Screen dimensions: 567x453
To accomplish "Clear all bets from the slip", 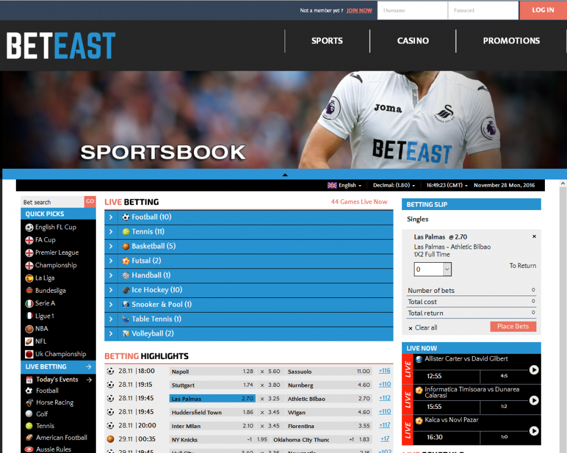I will click(x=423, y=328).
